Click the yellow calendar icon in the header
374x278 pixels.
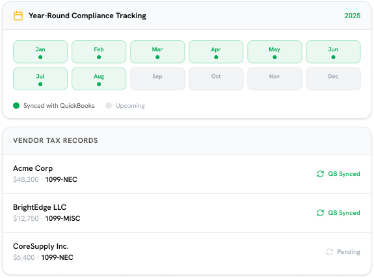click(18, 16)
